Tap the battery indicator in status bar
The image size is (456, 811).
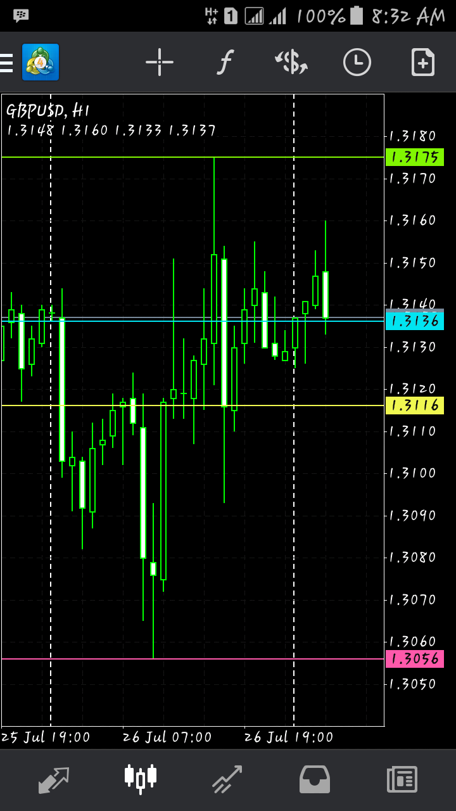coord(358,16)
